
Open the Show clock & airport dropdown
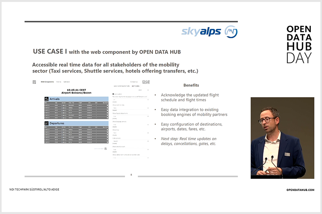coord(130,150)
